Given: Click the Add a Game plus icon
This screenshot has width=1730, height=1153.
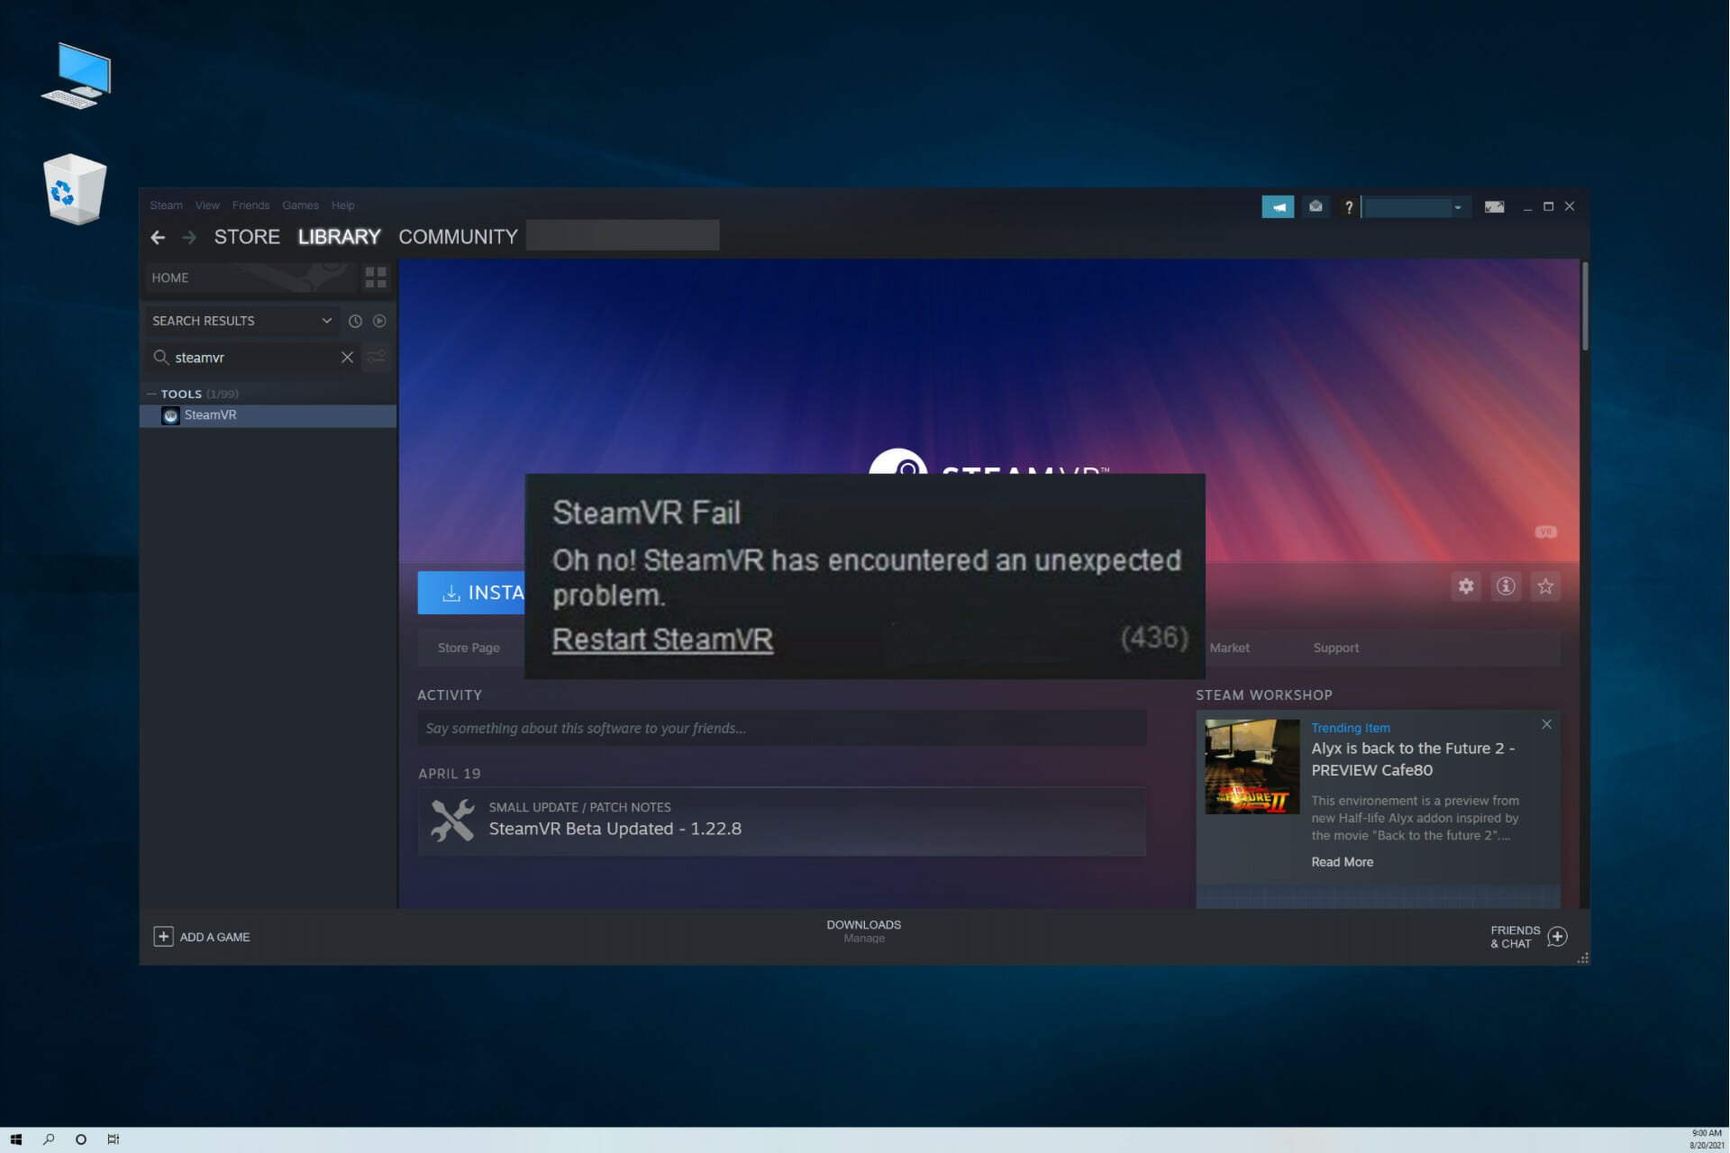Looking at the screenshot, I should [x=163, y=937].
